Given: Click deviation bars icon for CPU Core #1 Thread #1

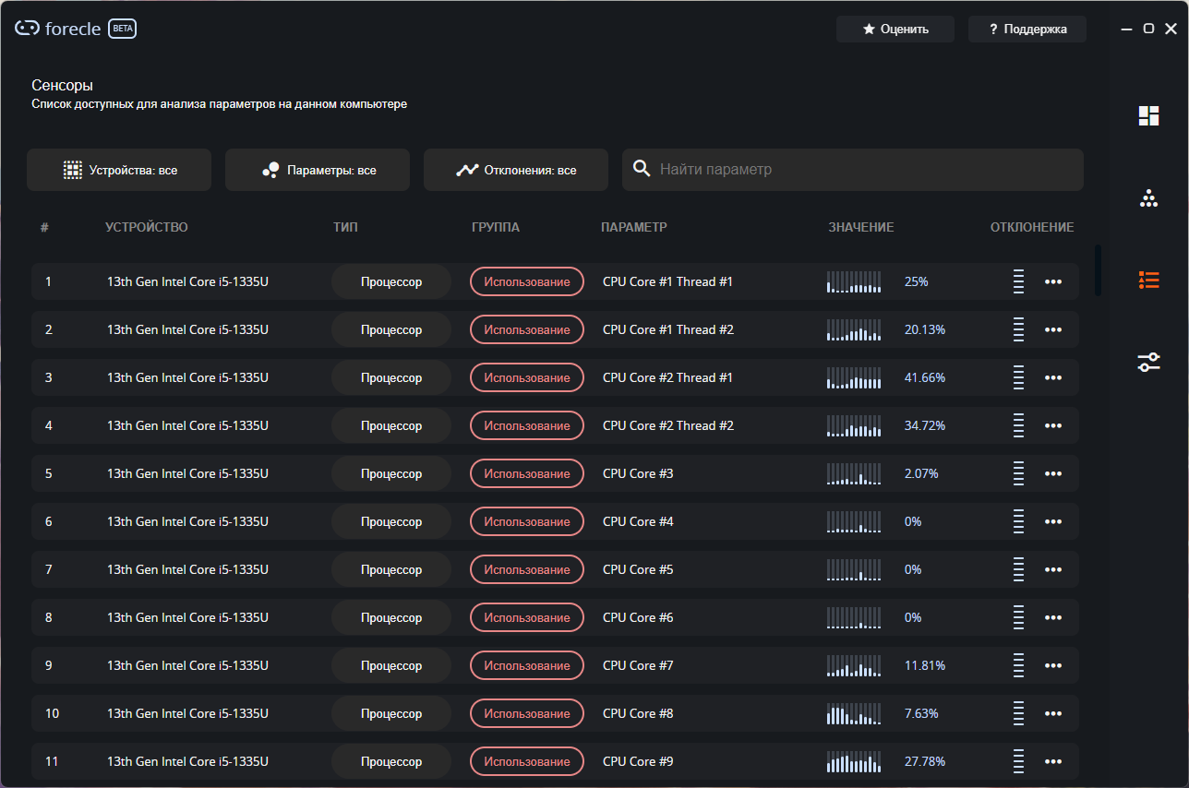Looking at the screenshot, I should click(1019, 281).
